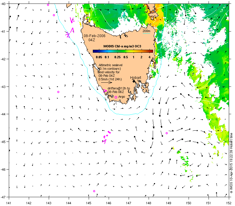Click the magenta drifter cluster near 146E 45S
This screenshot has width=235, height=206.
point(107,137)
